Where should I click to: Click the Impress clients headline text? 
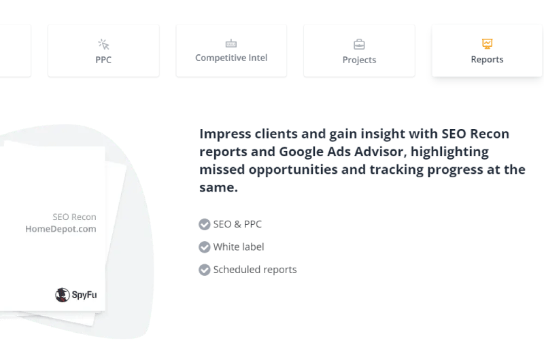click(362, 160)
